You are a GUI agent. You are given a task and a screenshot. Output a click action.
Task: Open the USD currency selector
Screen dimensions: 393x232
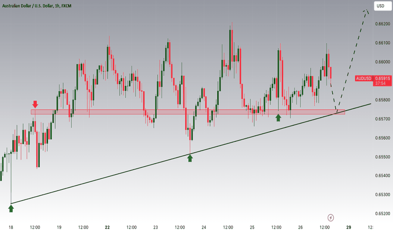[382, 6]
